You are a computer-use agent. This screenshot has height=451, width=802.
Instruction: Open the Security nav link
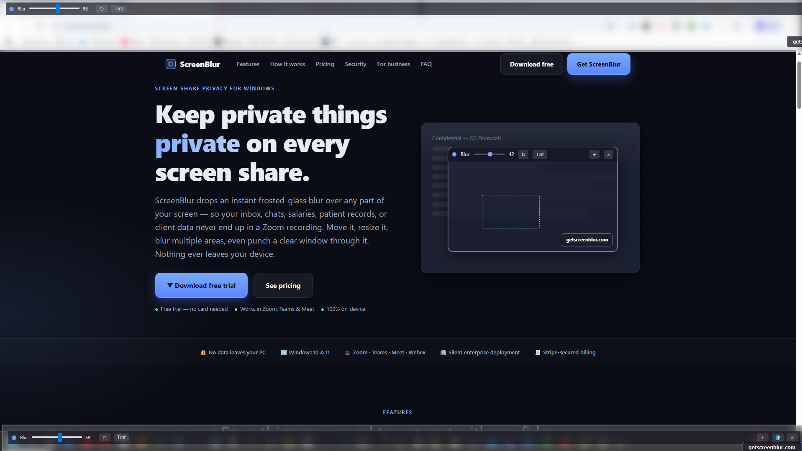point(356,64)
